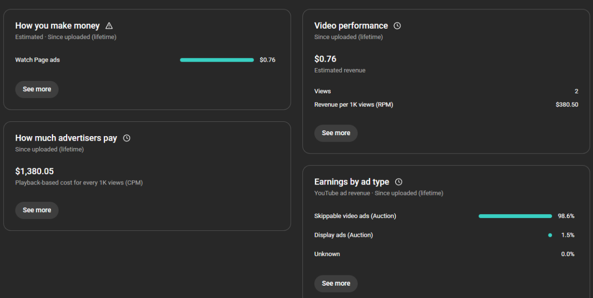Image resolution: width=593 pixels, height=298 pixels.
Task: Click the clock icon next to Video performance
Action: [x=397, y=26]
